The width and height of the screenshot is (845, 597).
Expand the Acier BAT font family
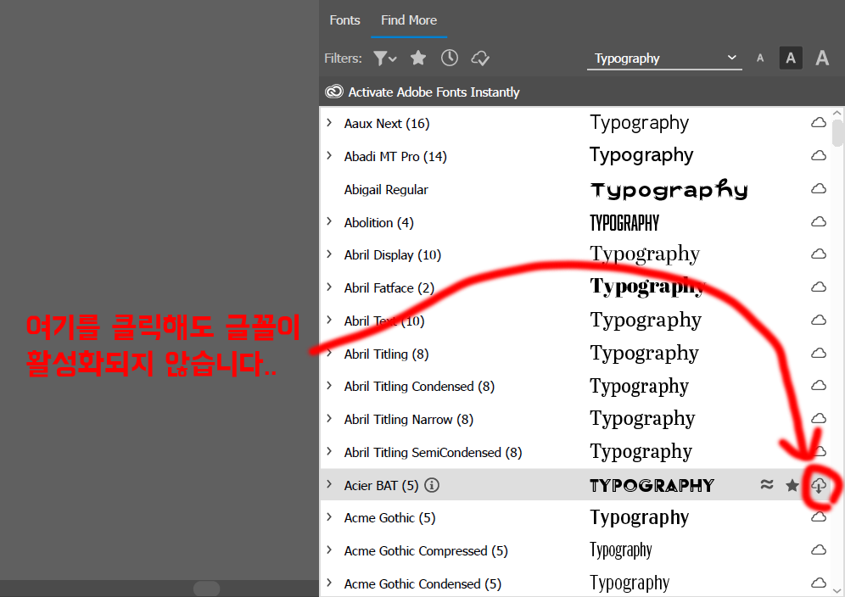[329, 484]
